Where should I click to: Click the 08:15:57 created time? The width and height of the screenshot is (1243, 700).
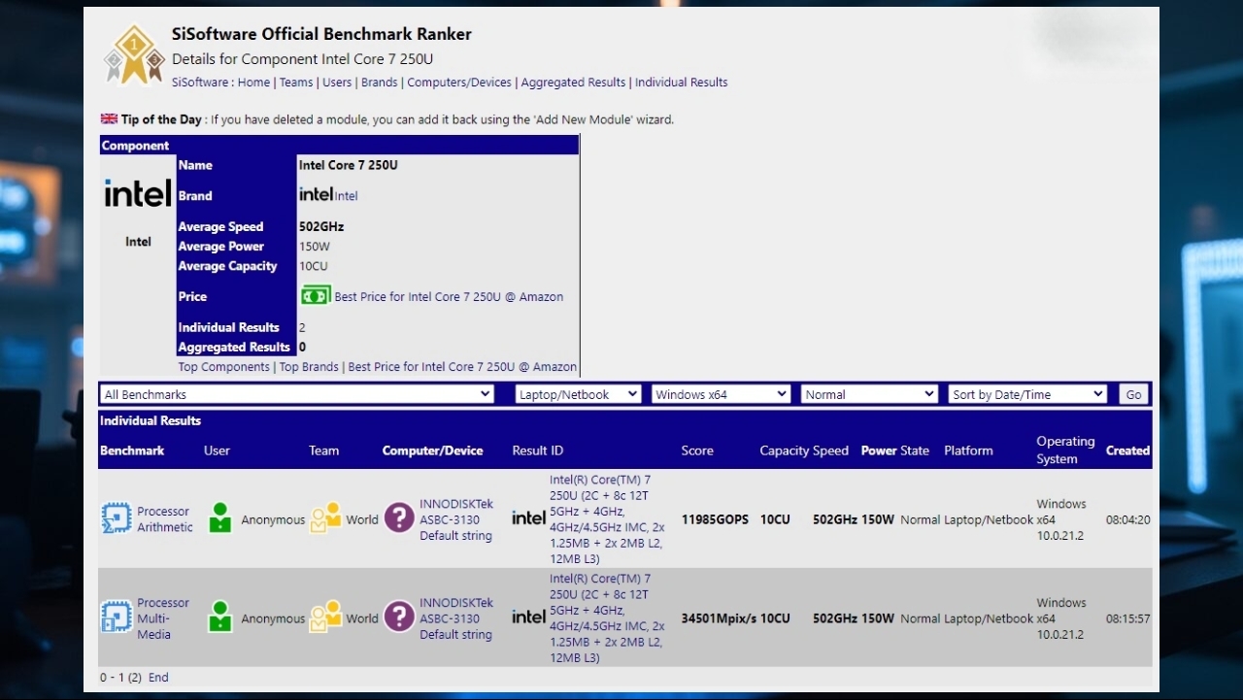click(x=1127, y=618)
